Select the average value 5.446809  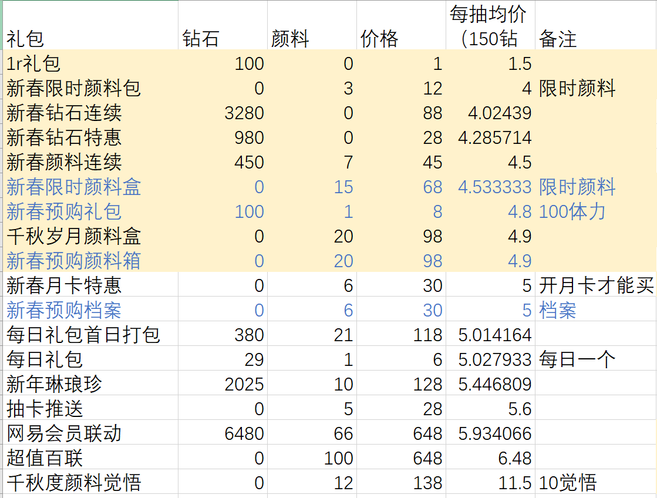(x=495, y=385)
